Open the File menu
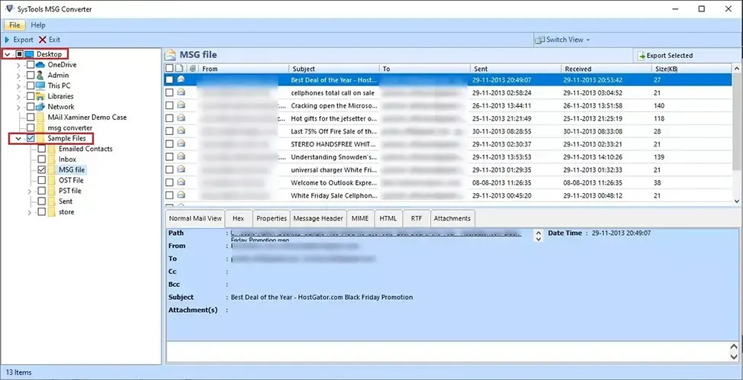Image resolution: width=743 pixels, height=380 pixels. coord(14,25)
